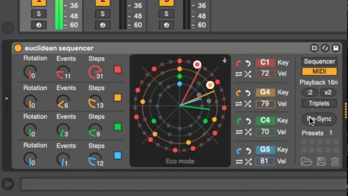The height and width of the screenshot is (196, 348).
Task: Click the shuffle icon beside velocity 72
Action: click(x=248, y=74)
